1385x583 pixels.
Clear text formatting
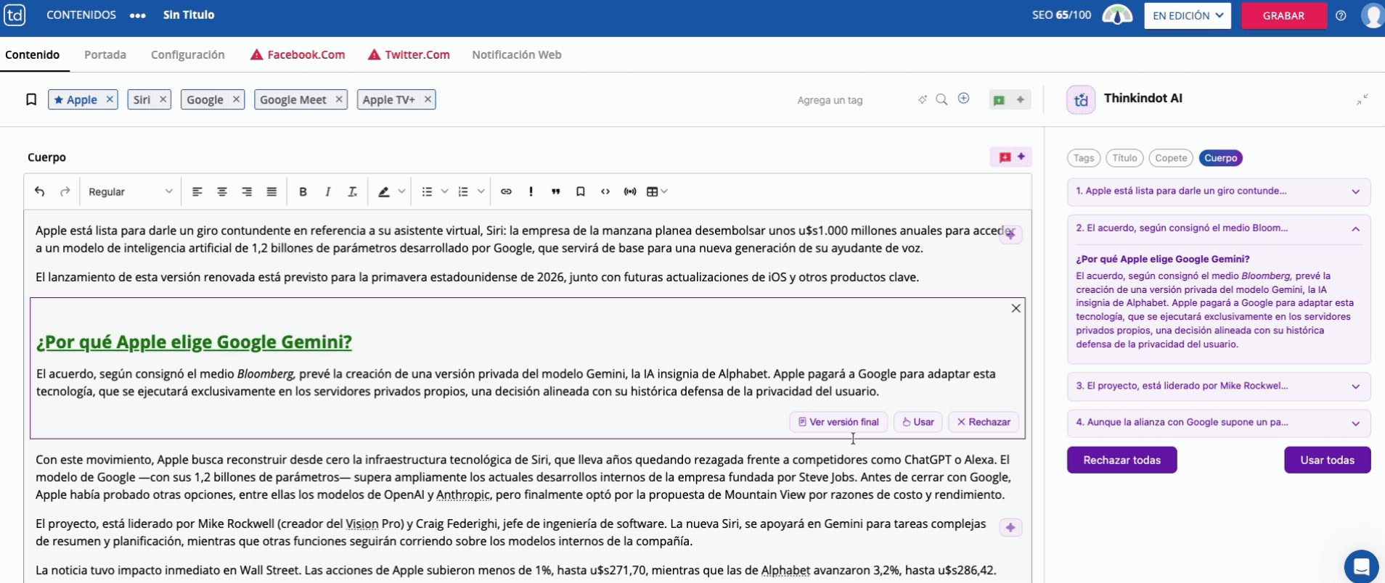click(352, 191)
